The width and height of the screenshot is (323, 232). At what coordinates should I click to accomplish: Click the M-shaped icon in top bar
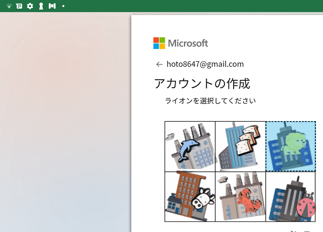pyautogui.click(x=52, y=6)
